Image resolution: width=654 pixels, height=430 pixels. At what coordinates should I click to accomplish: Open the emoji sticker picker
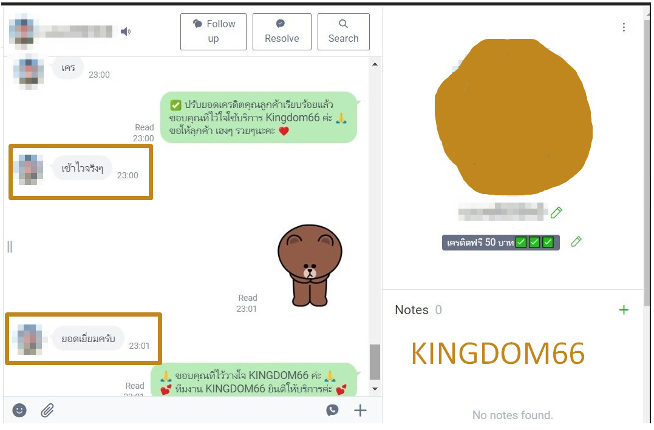coord(19,411)
